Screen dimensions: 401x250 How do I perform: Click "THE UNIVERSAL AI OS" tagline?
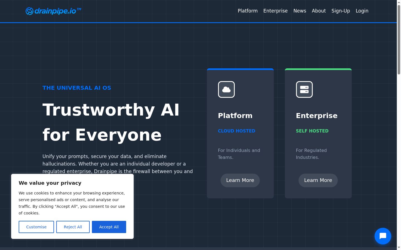click(x=77, y=88)
